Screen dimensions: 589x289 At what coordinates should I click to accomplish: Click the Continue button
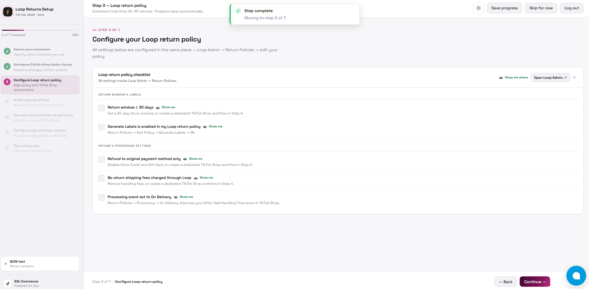click(x=535, y=282)
